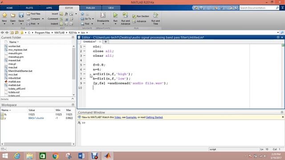Open the Current Folder panel actions menu

tap(73, 37)
